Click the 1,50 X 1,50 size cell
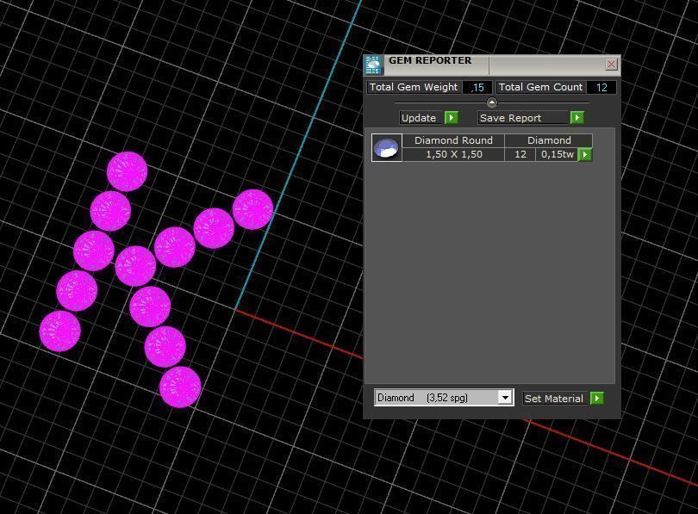The image size is (698, 514). click(x=453, y=154)
